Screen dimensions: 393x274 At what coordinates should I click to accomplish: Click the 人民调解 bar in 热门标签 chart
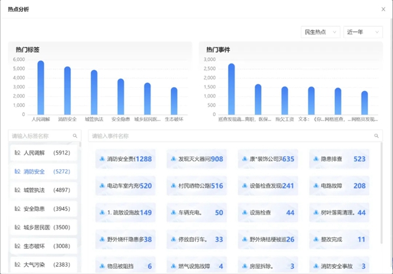pyautogui.click(x=41, y=88)
